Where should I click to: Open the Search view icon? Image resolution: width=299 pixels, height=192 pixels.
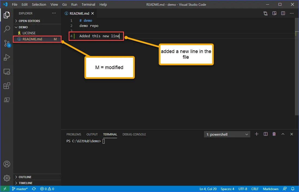7,29
